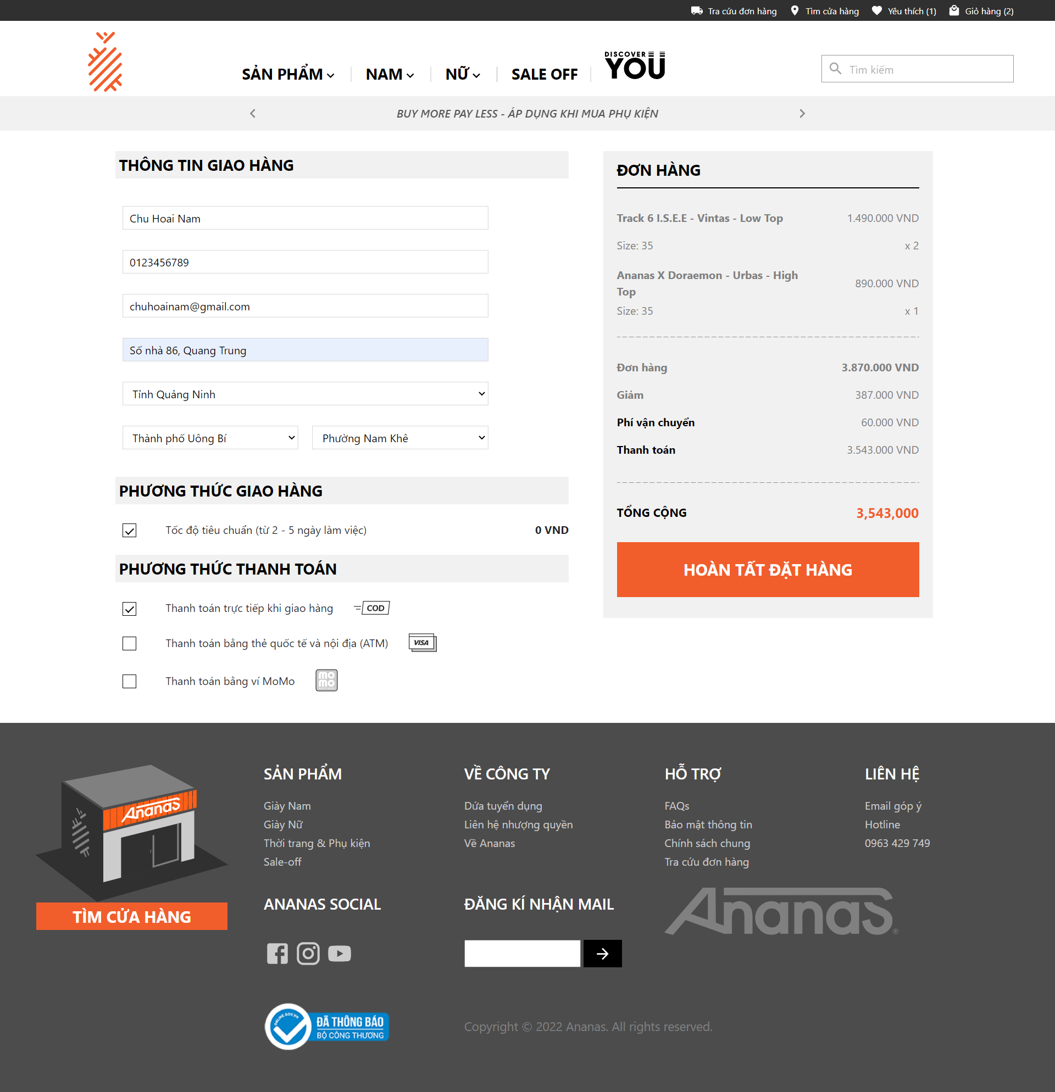1055x1092 pixels.
Task: Open Ananas Facebook page icon
Action: [277, 953]
